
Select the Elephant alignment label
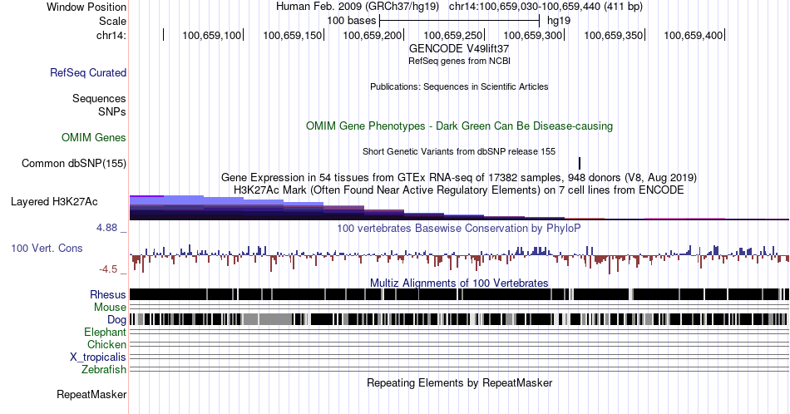click(x=105, y=332)
